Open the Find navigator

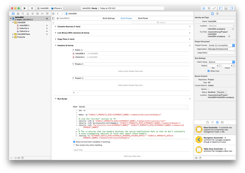click(x=23, y=14)
